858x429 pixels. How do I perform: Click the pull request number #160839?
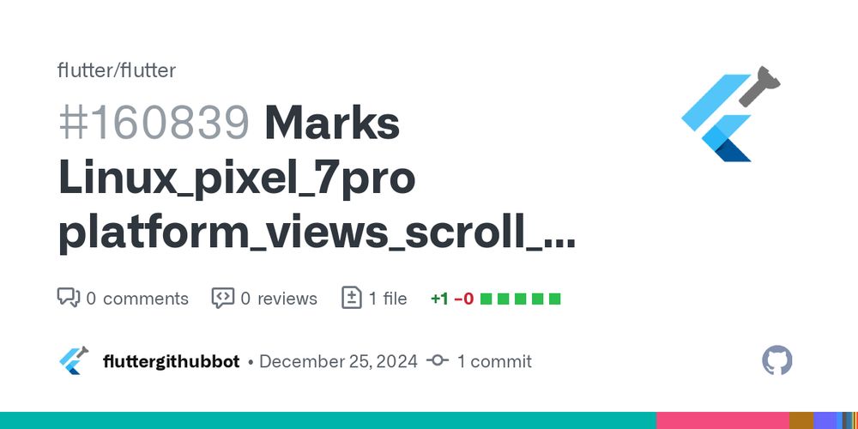pyautogui.click(x=154, y=124)
